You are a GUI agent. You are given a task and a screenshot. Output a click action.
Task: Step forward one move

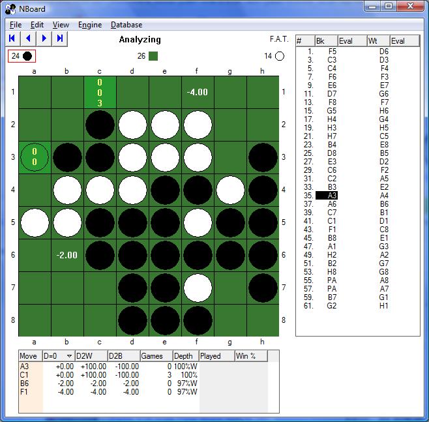coord(44,38)
